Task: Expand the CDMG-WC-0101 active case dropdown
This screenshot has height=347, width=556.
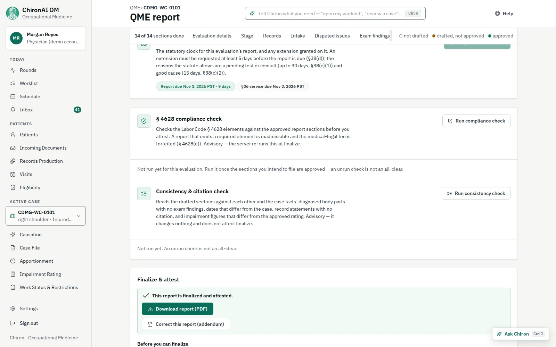Action: [46, 216]
